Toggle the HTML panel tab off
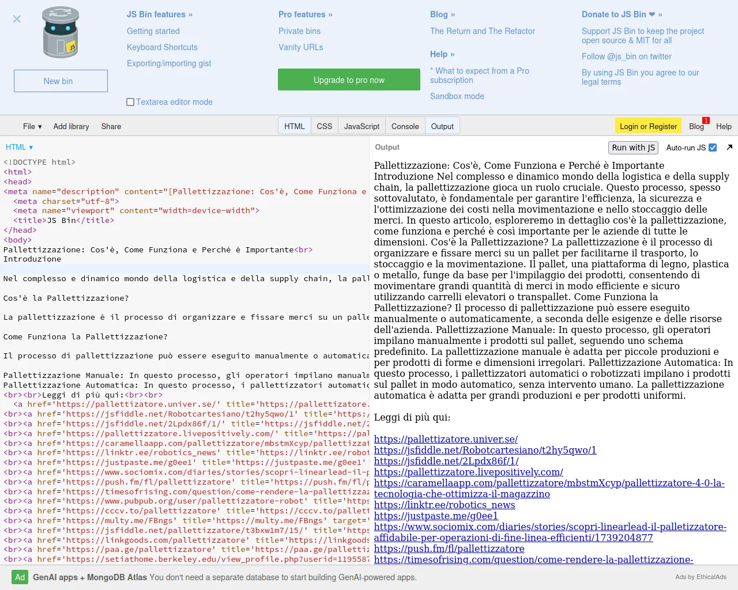Screen dimensions: 738x590 click(294, 126)
